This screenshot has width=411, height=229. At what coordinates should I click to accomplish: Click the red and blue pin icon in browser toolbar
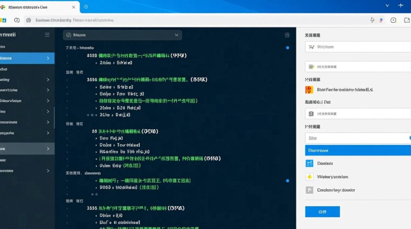[x=381, y=20]
